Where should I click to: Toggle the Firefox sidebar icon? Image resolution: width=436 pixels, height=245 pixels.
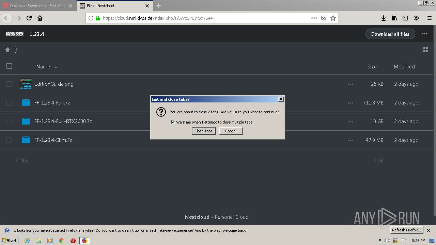pos(405,18)
